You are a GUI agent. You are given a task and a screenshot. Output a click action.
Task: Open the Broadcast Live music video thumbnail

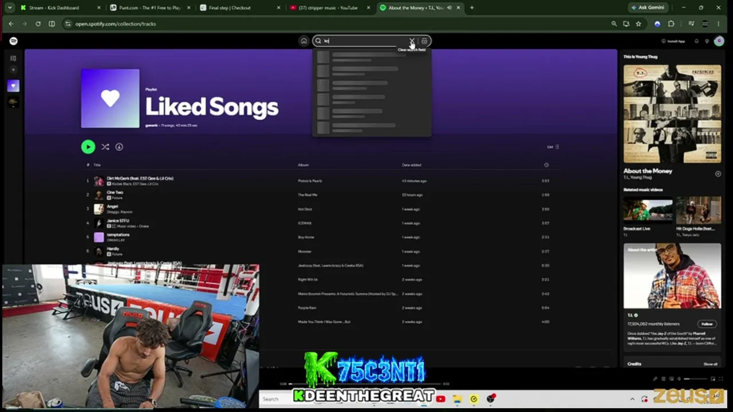[x=648, y=211]
